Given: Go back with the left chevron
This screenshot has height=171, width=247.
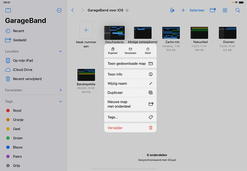Looking at the screenshot, I should tap(73, 10).
